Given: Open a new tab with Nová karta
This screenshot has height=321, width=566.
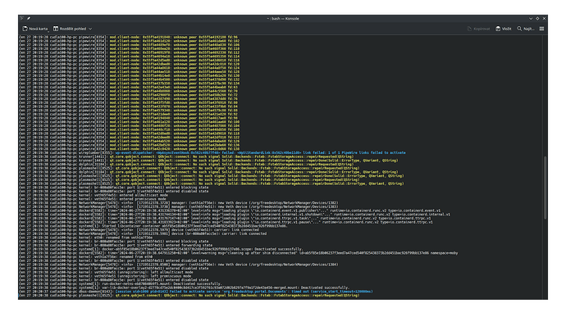Looking at the screenshot, I should 35,29.
